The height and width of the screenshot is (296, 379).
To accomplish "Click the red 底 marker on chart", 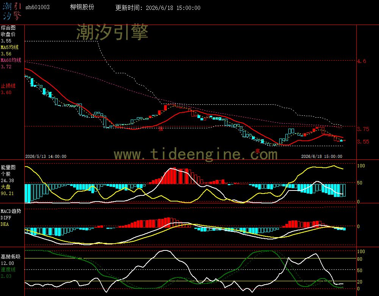I will [x=257, y=151].
